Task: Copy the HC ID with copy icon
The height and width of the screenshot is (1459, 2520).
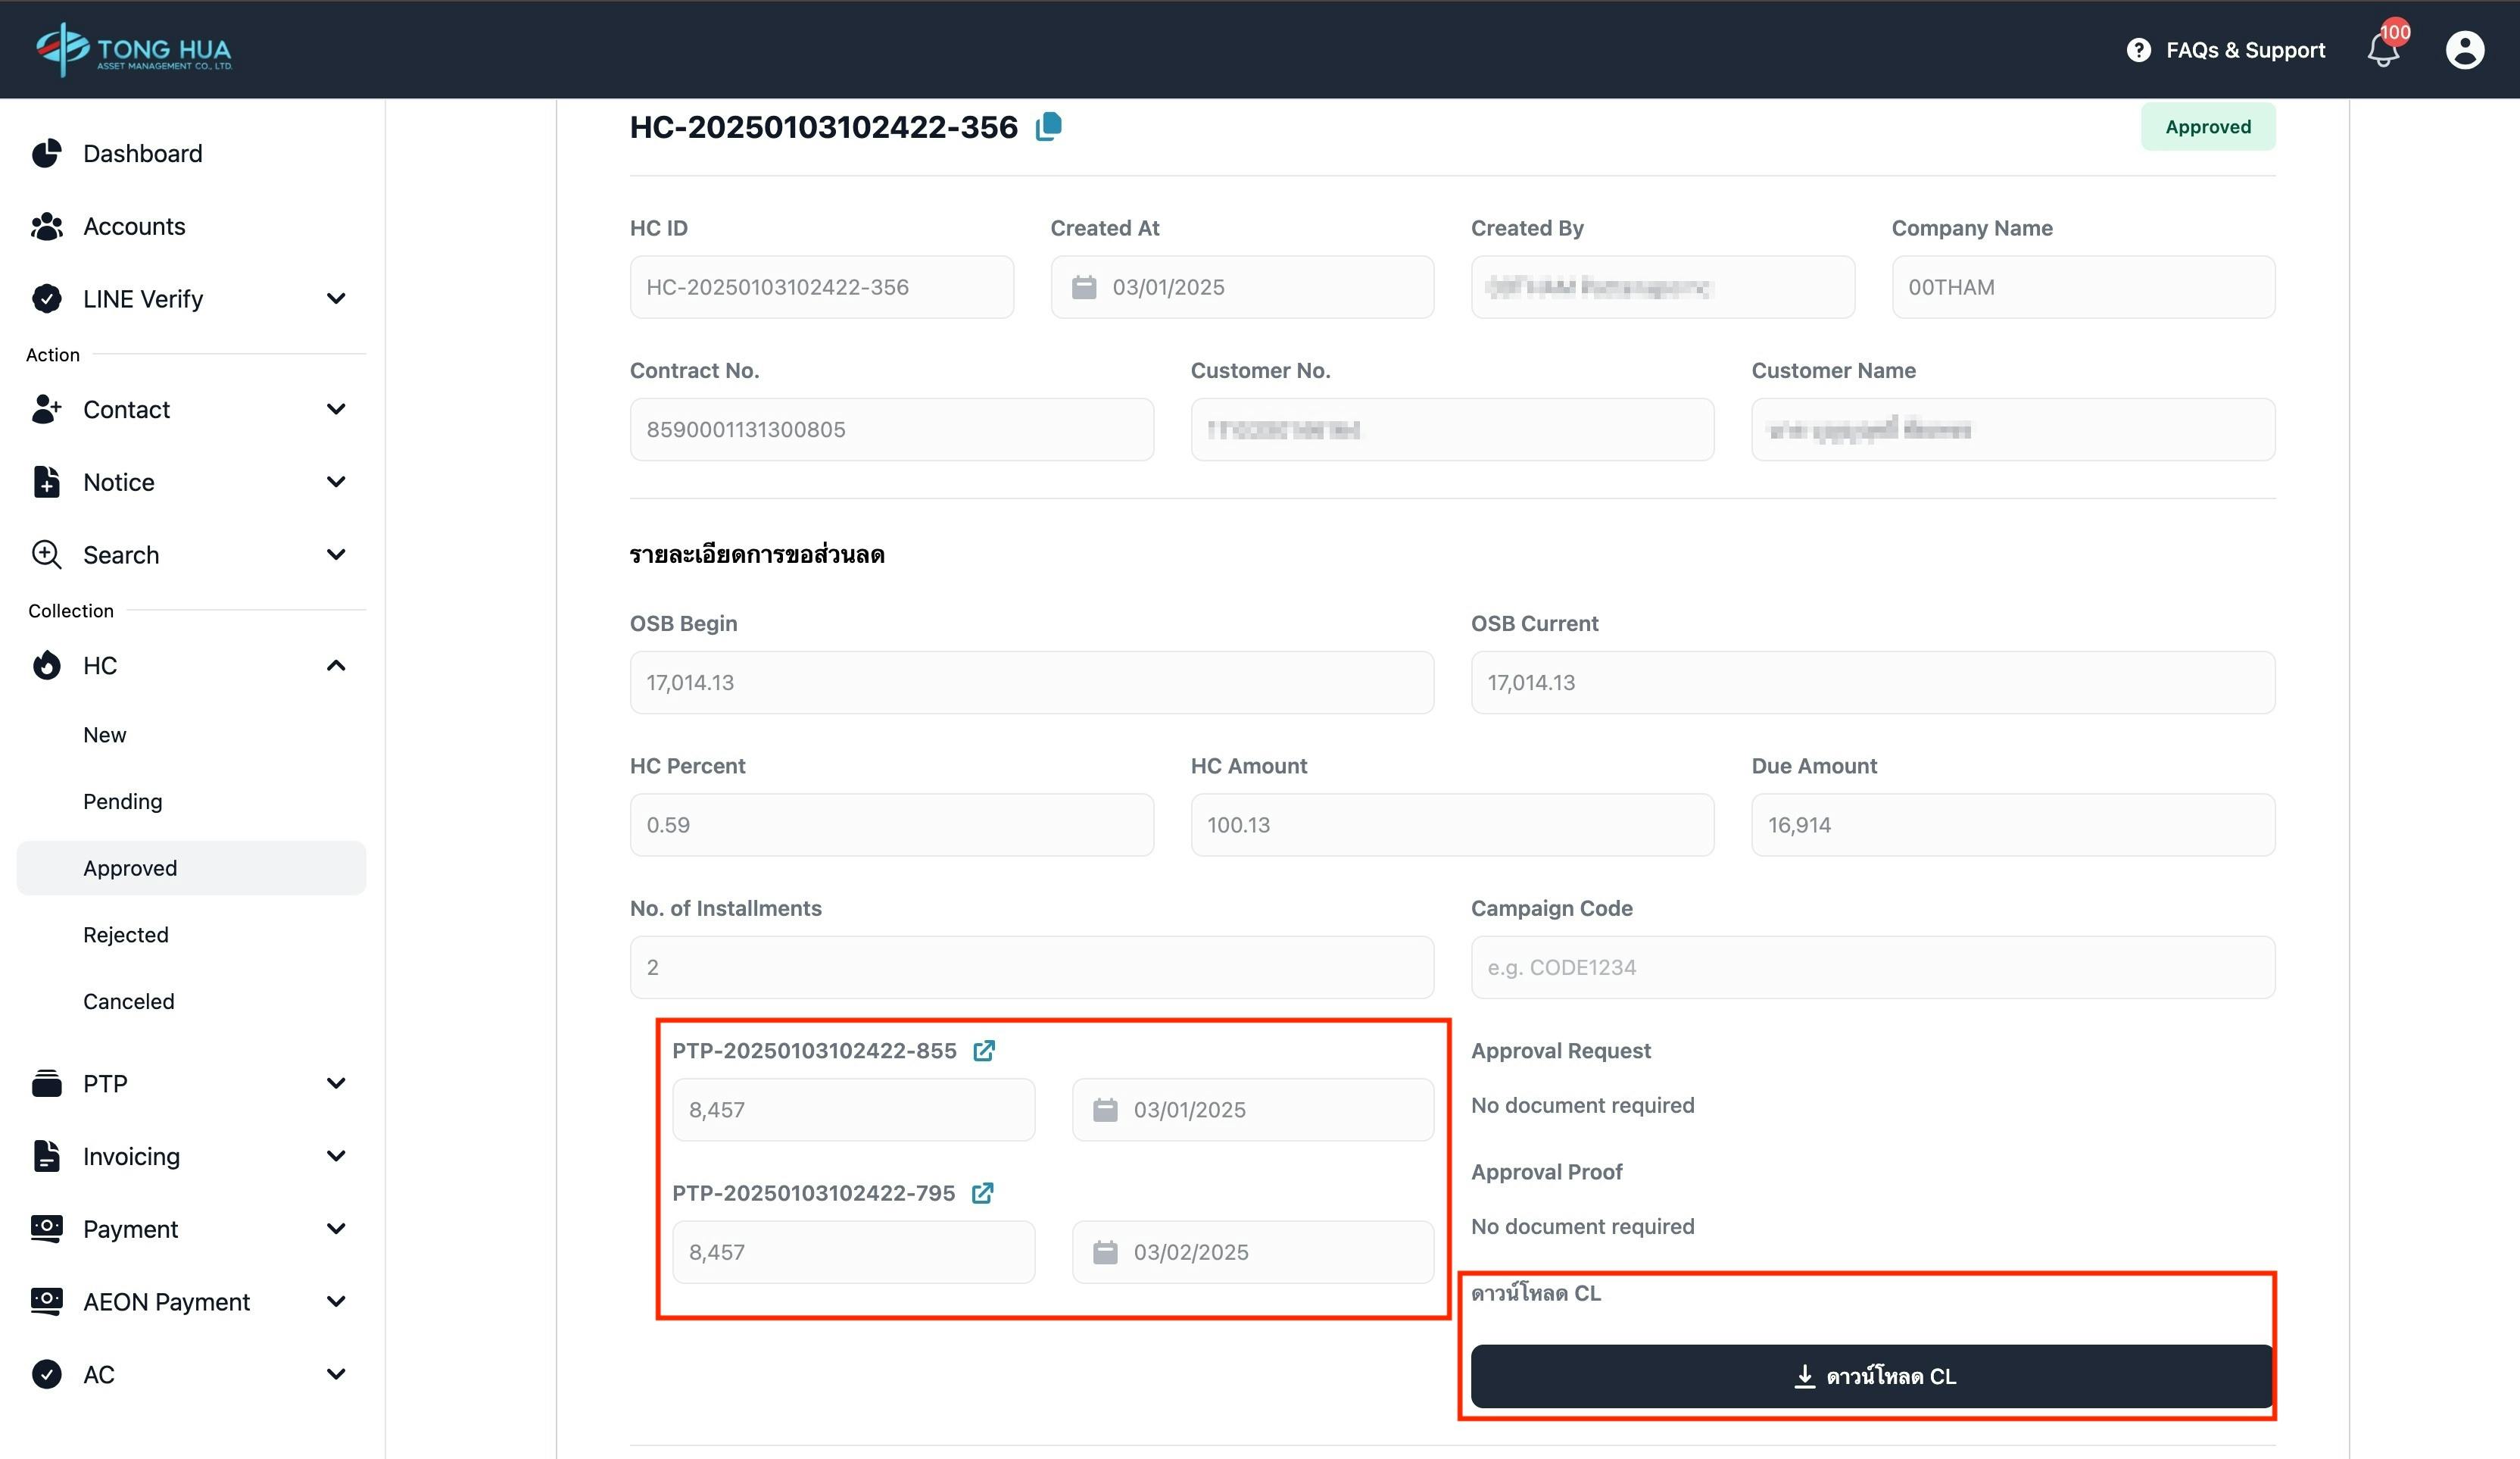Action: (1048, 126)
